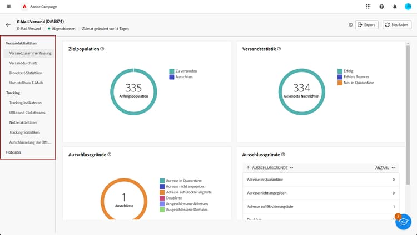Click the 335 Anfangspopulation donut chart

pos(133,92)
